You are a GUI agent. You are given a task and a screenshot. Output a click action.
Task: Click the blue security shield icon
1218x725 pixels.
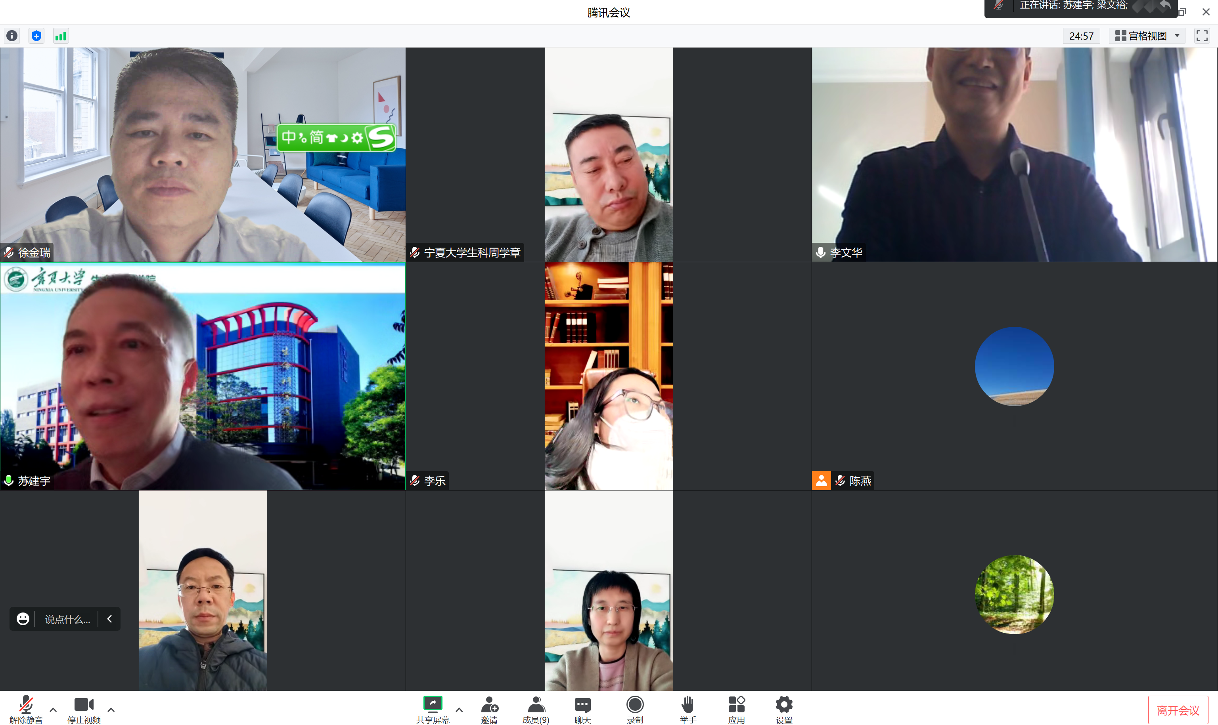click(x=36, y=36)
